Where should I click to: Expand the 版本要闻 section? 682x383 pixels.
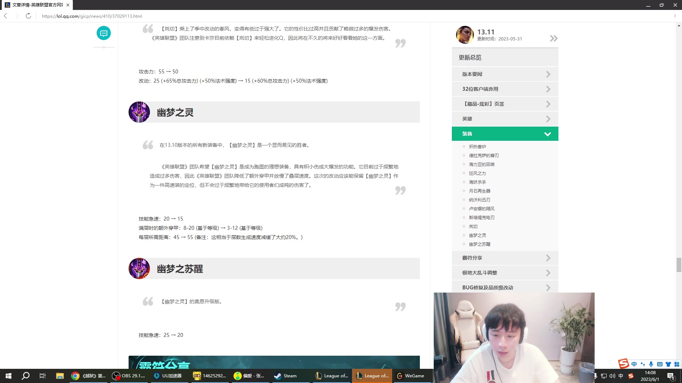pos(505,74)
